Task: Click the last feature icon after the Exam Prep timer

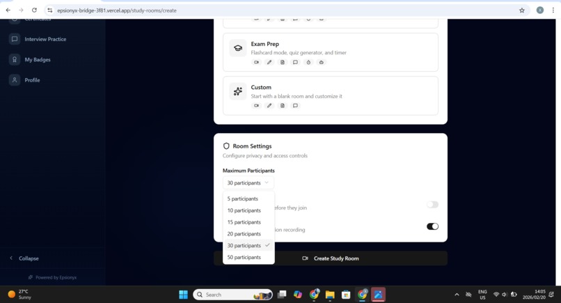Action: pos(322,62)
